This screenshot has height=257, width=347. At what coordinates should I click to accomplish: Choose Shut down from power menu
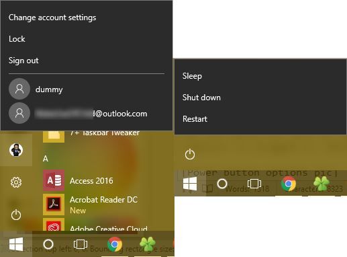tap(201, 98)
